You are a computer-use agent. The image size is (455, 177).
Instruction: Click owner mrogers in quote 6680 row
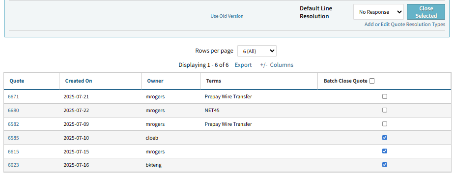coord(155,111)
